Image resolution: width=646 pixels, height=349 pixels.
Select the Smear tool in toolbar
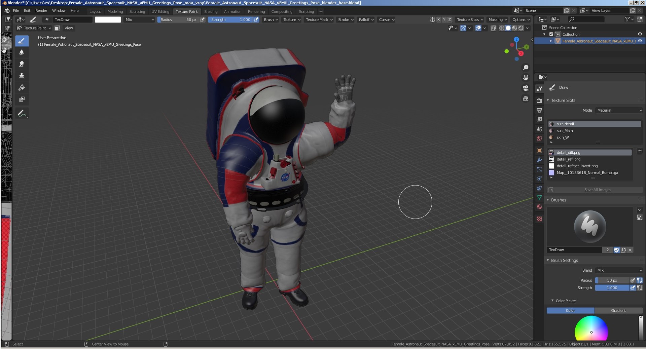22,64
